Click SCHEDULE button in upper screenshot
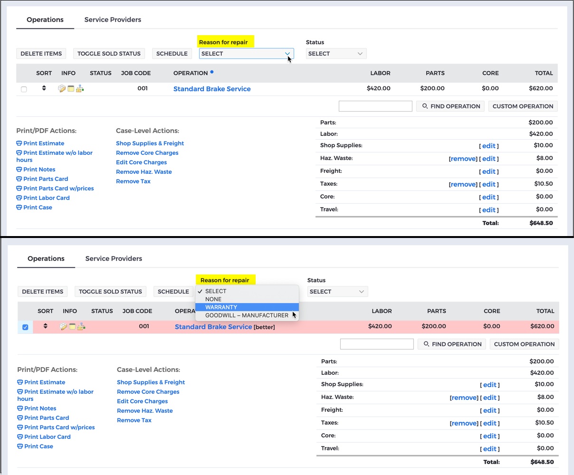 pos(172,54)
